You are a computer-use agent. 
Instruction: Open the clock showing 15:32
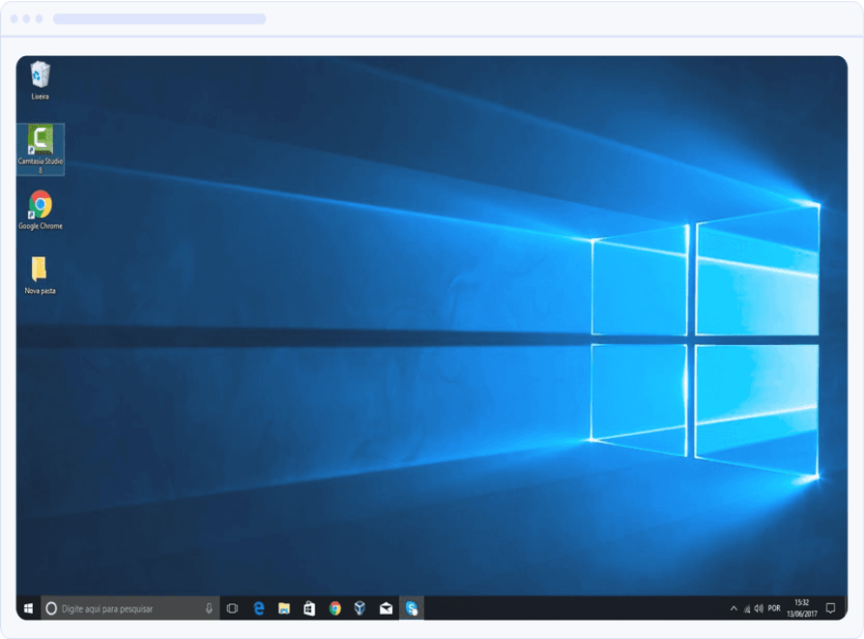coord(801,608)
